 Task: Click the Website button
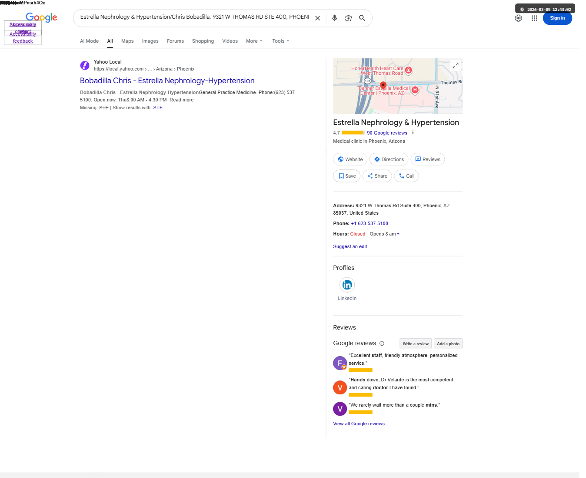350,159
